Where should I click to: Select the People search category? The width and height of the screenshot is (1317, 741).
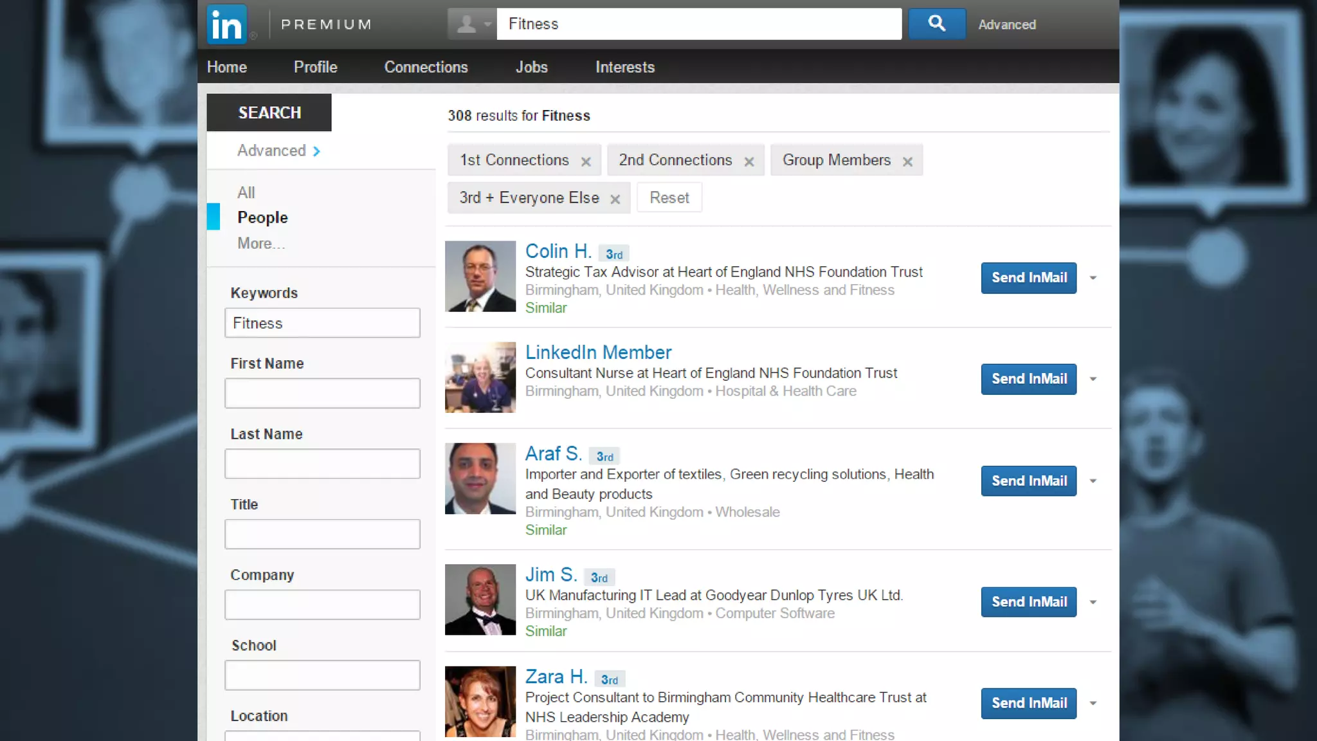pos(262,217)
